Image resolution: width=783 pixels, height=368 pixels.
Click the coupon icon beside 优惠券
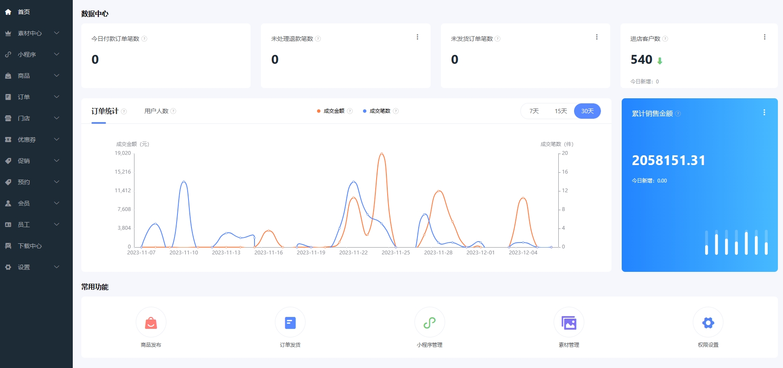point(8,140)
